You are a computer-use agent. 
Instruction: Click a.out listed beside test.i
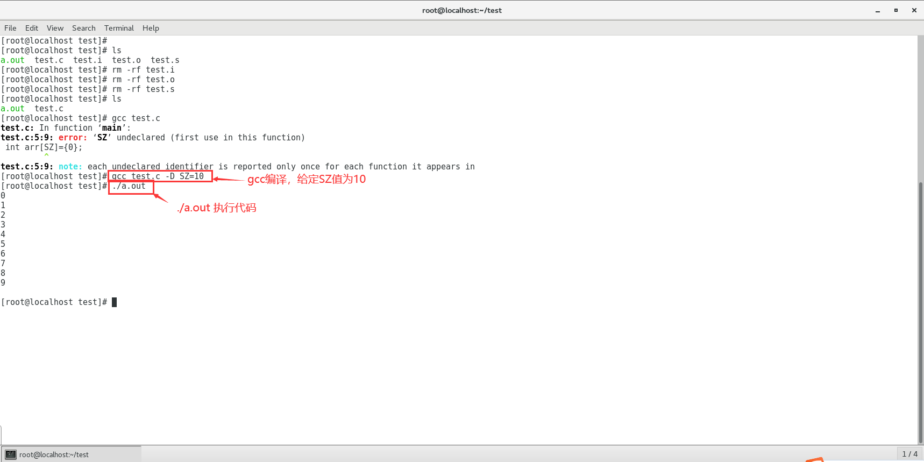[x=12, y=60]
